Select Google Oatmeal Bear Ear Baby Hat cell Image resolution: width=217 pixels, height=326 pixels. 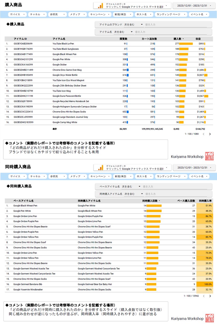[x=95, y=284]
